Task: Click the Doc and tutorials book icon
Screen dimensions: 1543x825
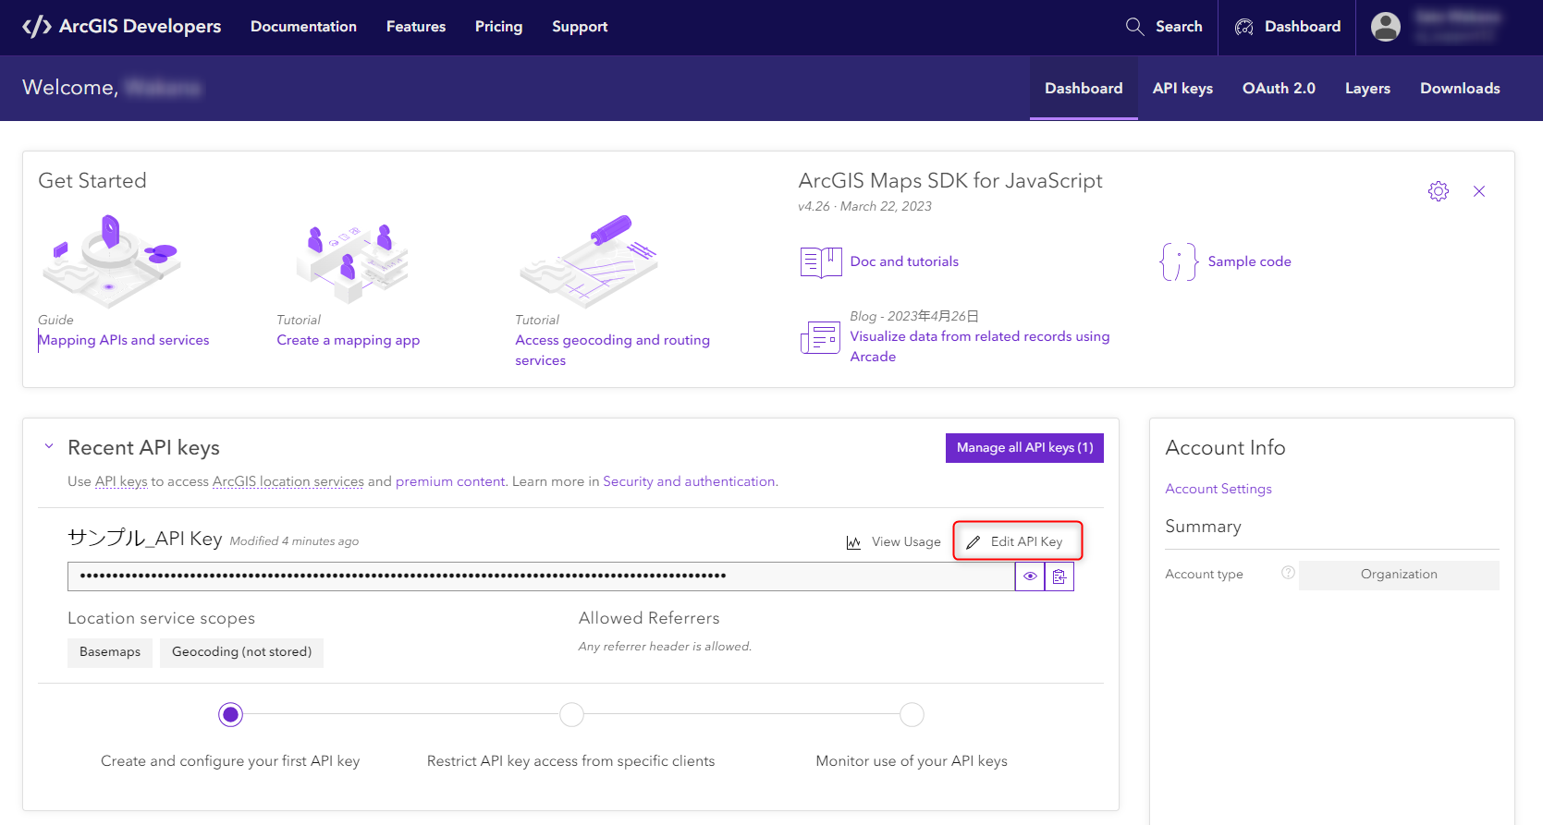Action: coord(821,262)
